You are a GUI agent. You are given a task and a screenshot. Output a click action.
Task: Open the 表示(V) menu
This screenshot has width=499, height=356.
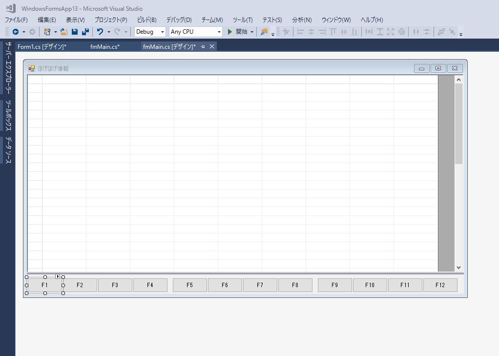coord(75,20)
